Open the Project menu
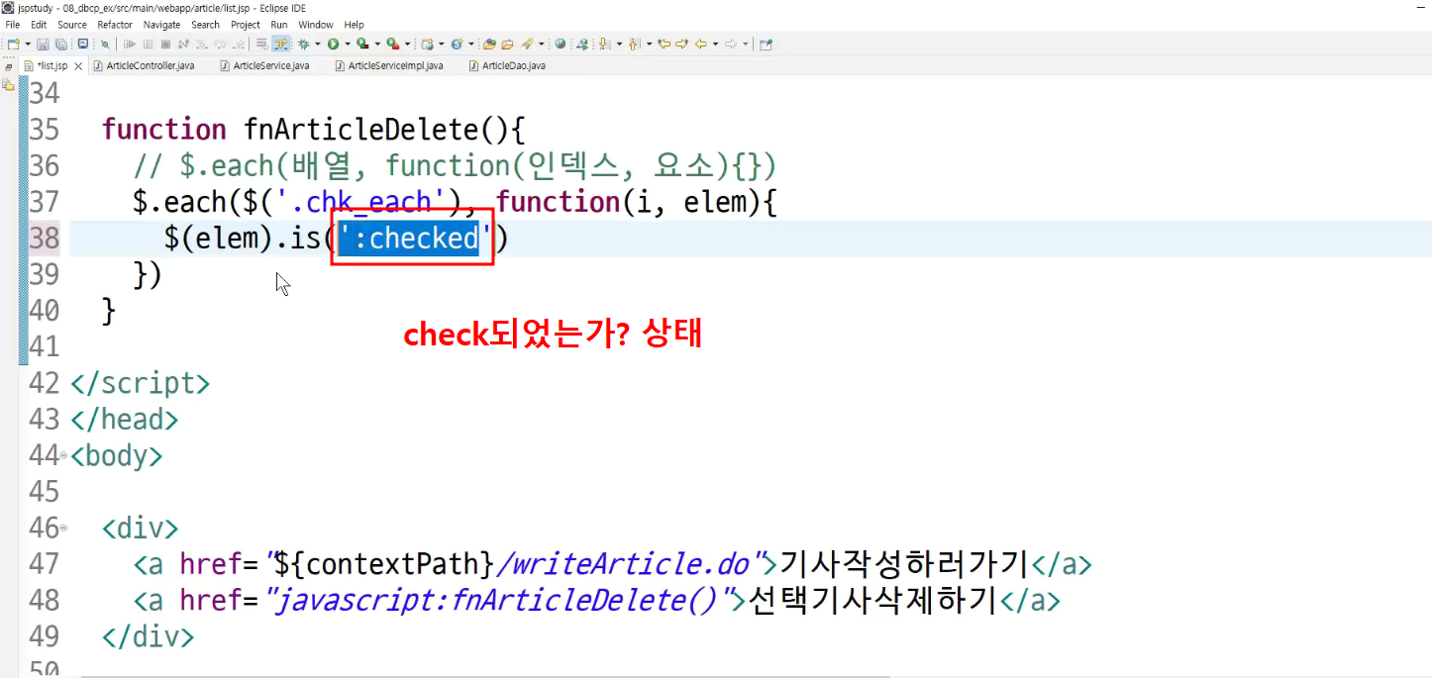This screenshot has width=1432, height=678. click(x=246, y=25)
